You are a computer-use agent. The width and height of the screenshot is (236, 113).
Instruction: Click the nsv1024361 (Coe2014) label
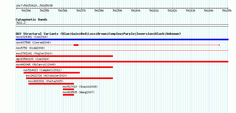tap(32, 37)
